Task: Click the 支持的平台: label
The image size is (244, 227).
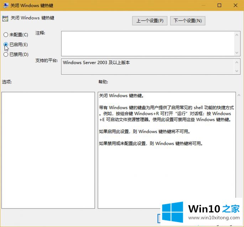Action: (x=47, y=60)
